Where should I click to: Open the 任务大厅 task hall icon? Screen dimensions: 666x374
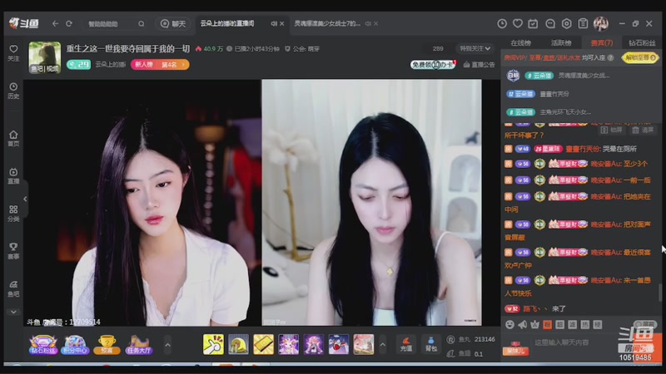(138, 344)
